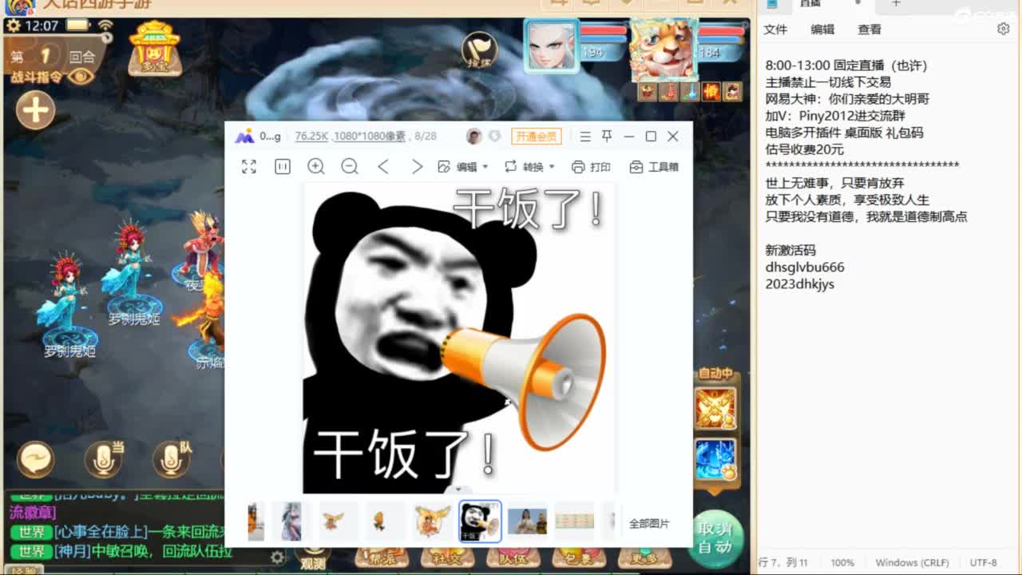Open Notepad 编辑 menu
Viewport: 1022px width, 575px height.
[822, 30]
